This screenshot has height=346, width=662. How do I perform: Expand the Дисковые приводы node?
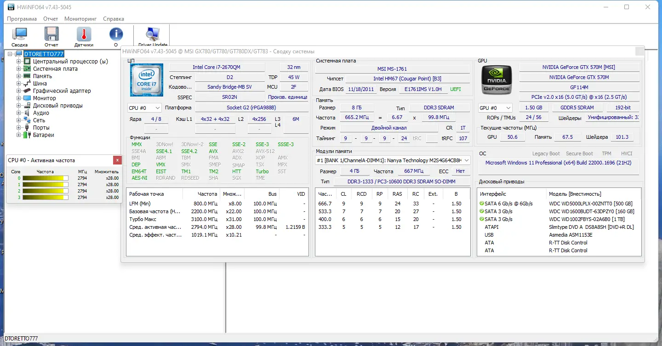point(19,106)
